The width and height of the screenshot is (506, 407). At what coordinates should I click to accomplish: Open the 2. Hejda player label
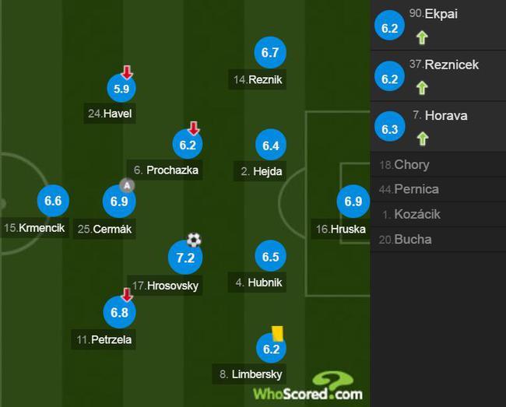tap(260, 171)
